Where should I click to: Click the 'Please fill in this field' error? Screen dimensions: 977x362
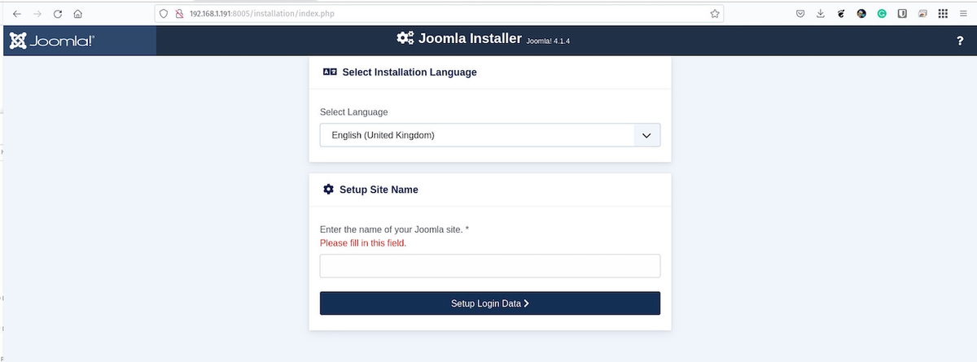[363, 242]
